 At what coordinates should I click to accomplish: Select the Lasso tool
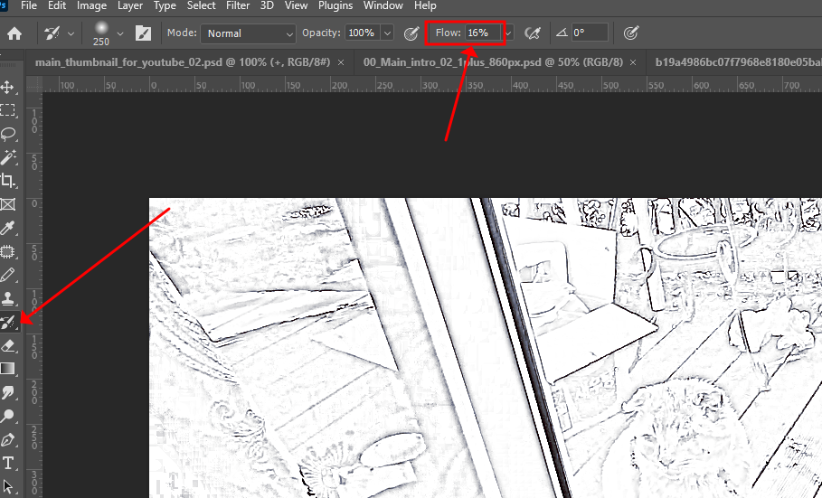(x=7, y=134)
